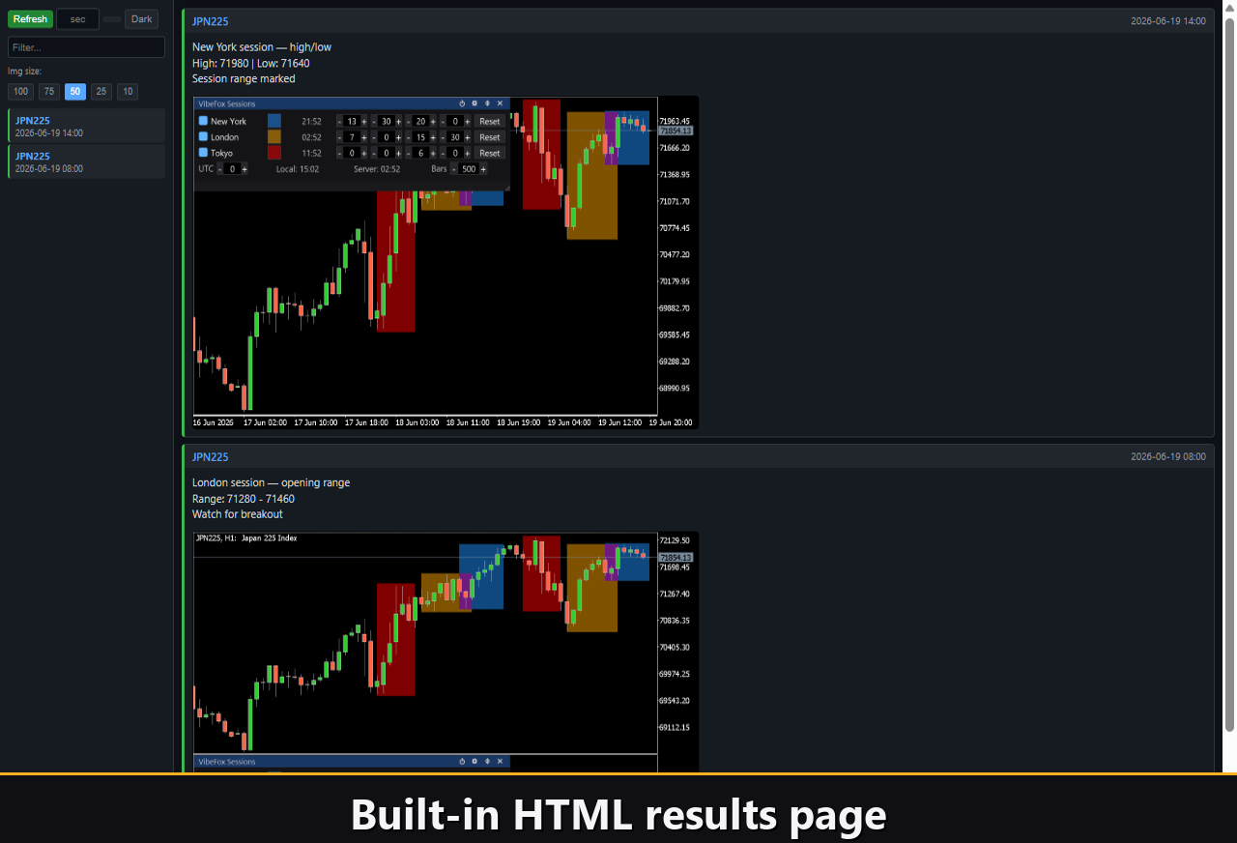Click the refresh interval sec field
This screenshot has width=1237, height=843.
point(78,19)
